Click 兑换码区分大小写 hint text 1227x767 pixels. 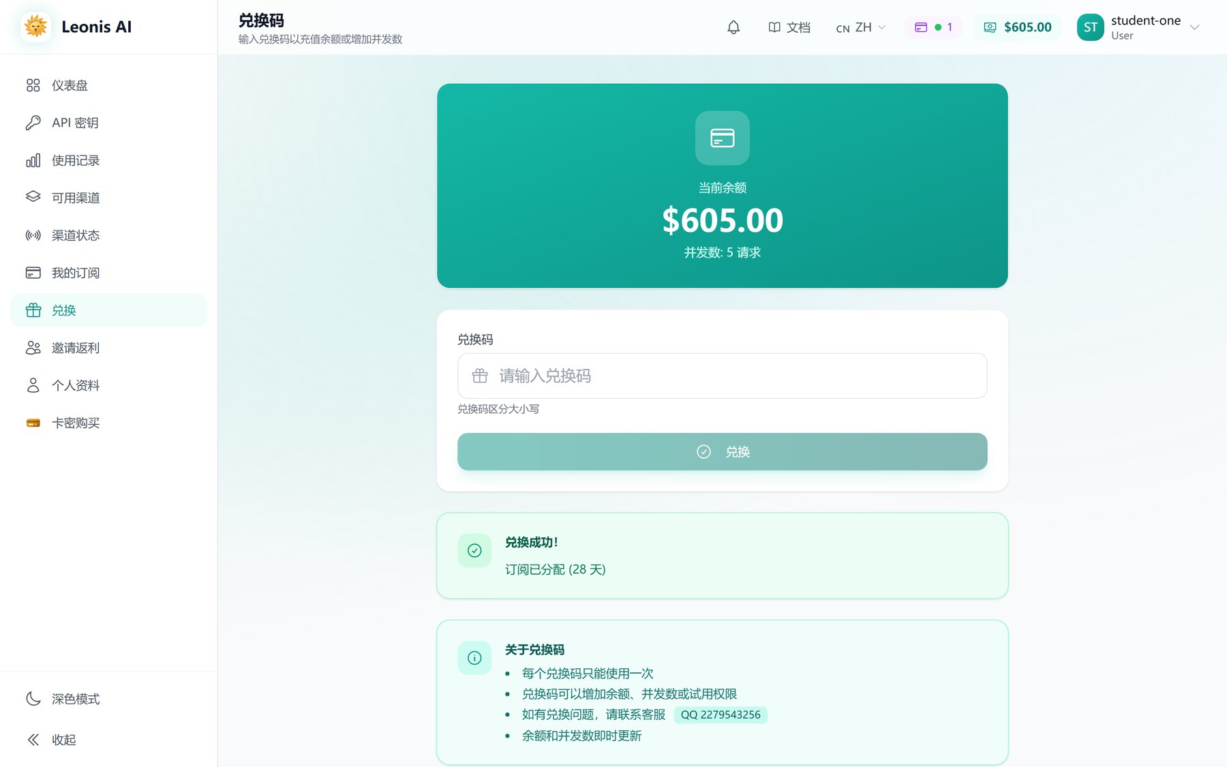click(x=498, y=409)
